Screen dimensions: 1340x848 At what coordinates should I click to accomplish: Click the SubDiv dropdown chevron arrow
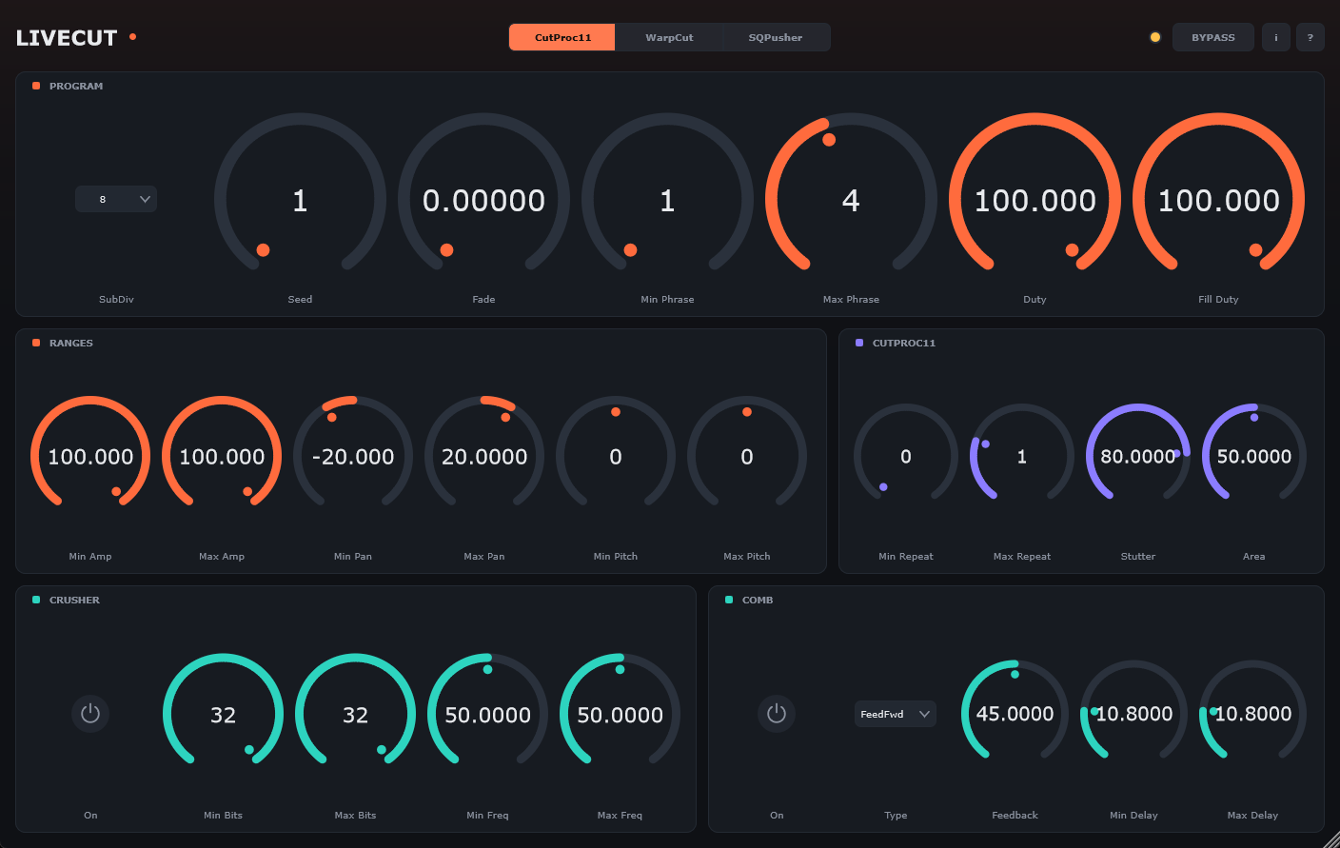pyautogui.click(x=145, y=199)
